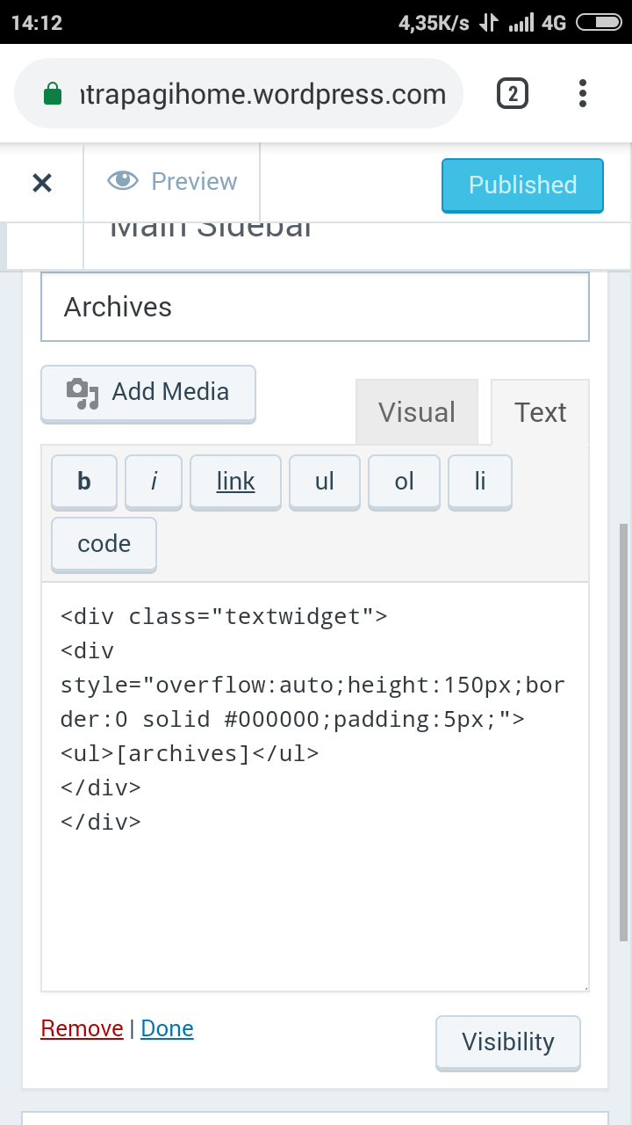This screenshot has width=632, height=1125.
Task: Insert a link using the link button
Action: pyautogui.click(x=235, y=482)
